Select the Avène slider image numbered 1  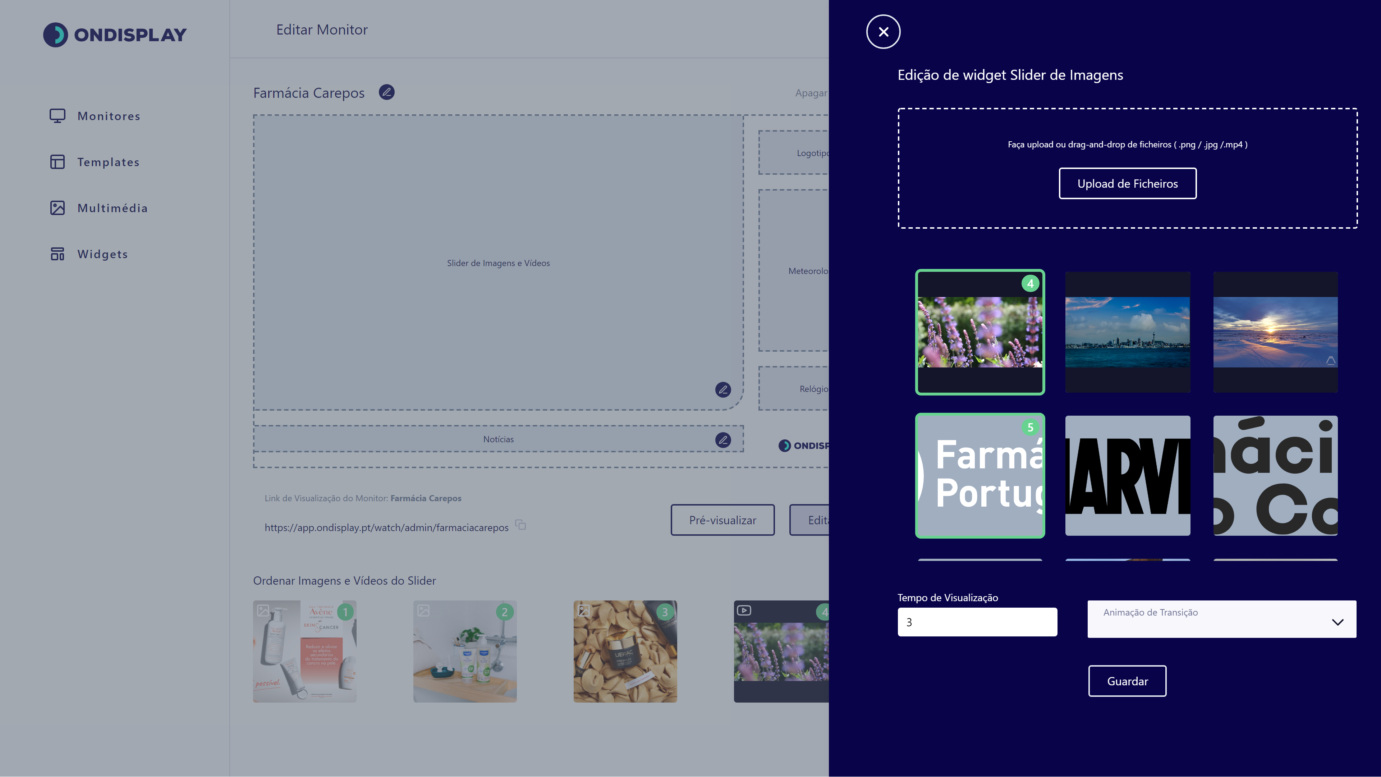[304, 652]
